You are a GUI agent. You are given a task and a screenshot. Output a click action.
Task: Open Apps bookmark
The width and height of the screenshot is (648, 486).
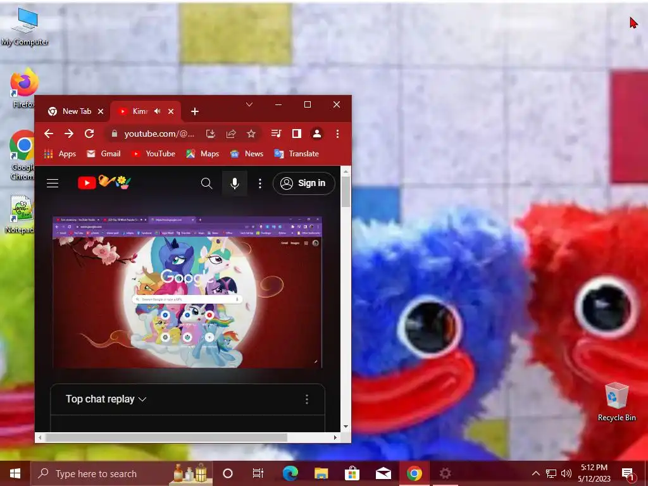pyautogui.click(x=60, y=154)
